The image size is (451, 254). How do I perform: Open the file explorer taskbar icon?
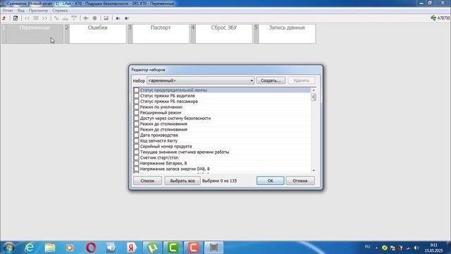click(50, 248)
